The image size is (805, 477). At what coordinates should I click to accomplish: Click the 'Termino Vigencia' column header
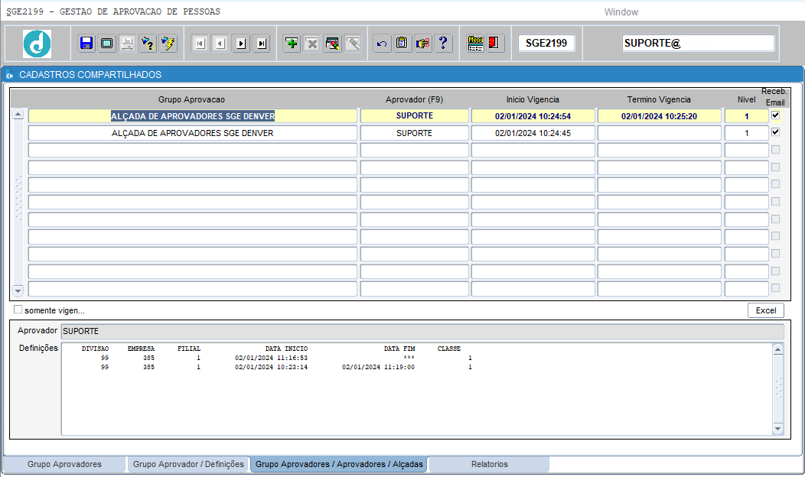pyautogui.click(x=659, y=99)
